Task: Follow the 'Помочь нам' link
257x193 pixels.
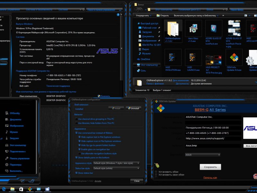Action: tap(210, 178)
